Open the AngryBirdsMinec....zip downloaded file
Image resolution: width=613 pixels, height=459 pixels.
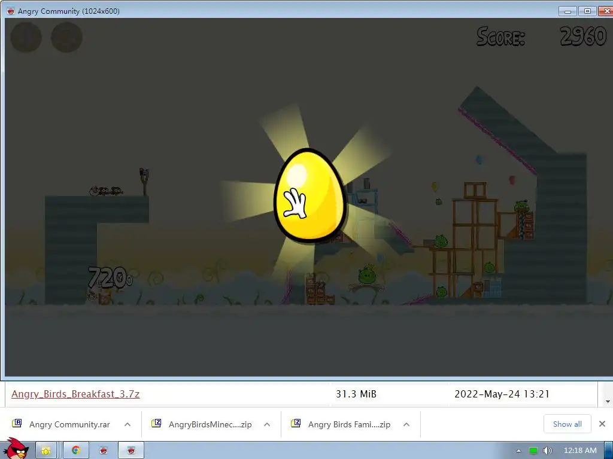[x=202, y=424]
